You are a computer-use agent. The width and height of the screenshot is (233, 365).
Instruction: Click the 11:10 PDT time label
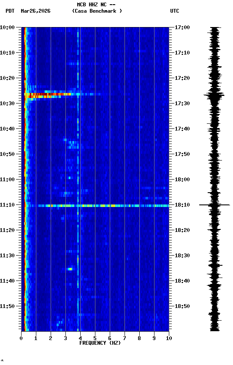tap(7, 205)
